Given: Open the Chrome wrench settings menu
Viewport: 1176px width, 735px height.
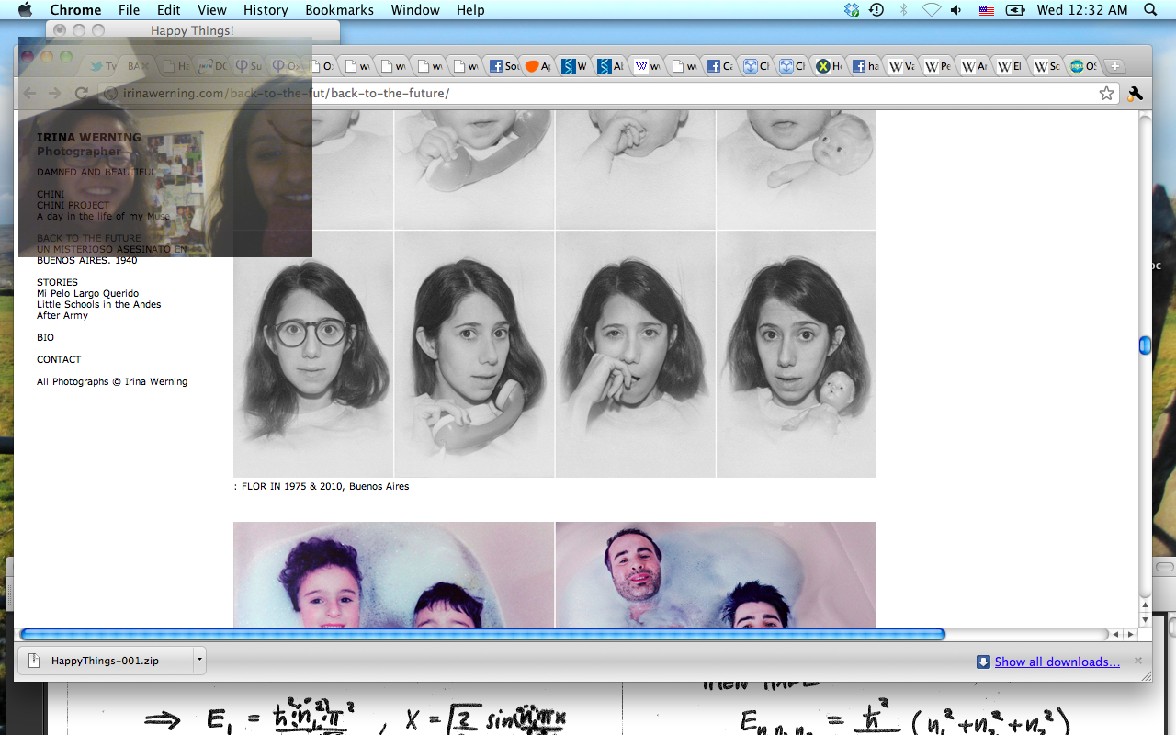Looking at the screenshot, I should (1135, 93).
